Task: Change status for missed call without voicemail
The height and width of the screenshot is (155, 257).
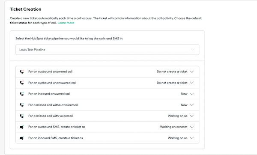Action: 187,105
